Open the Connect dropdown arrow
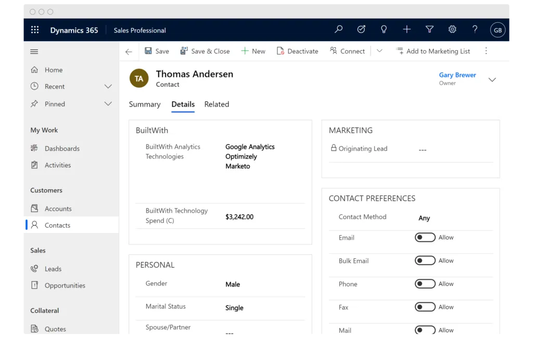The image size is (533, 338). click(379, 51)
